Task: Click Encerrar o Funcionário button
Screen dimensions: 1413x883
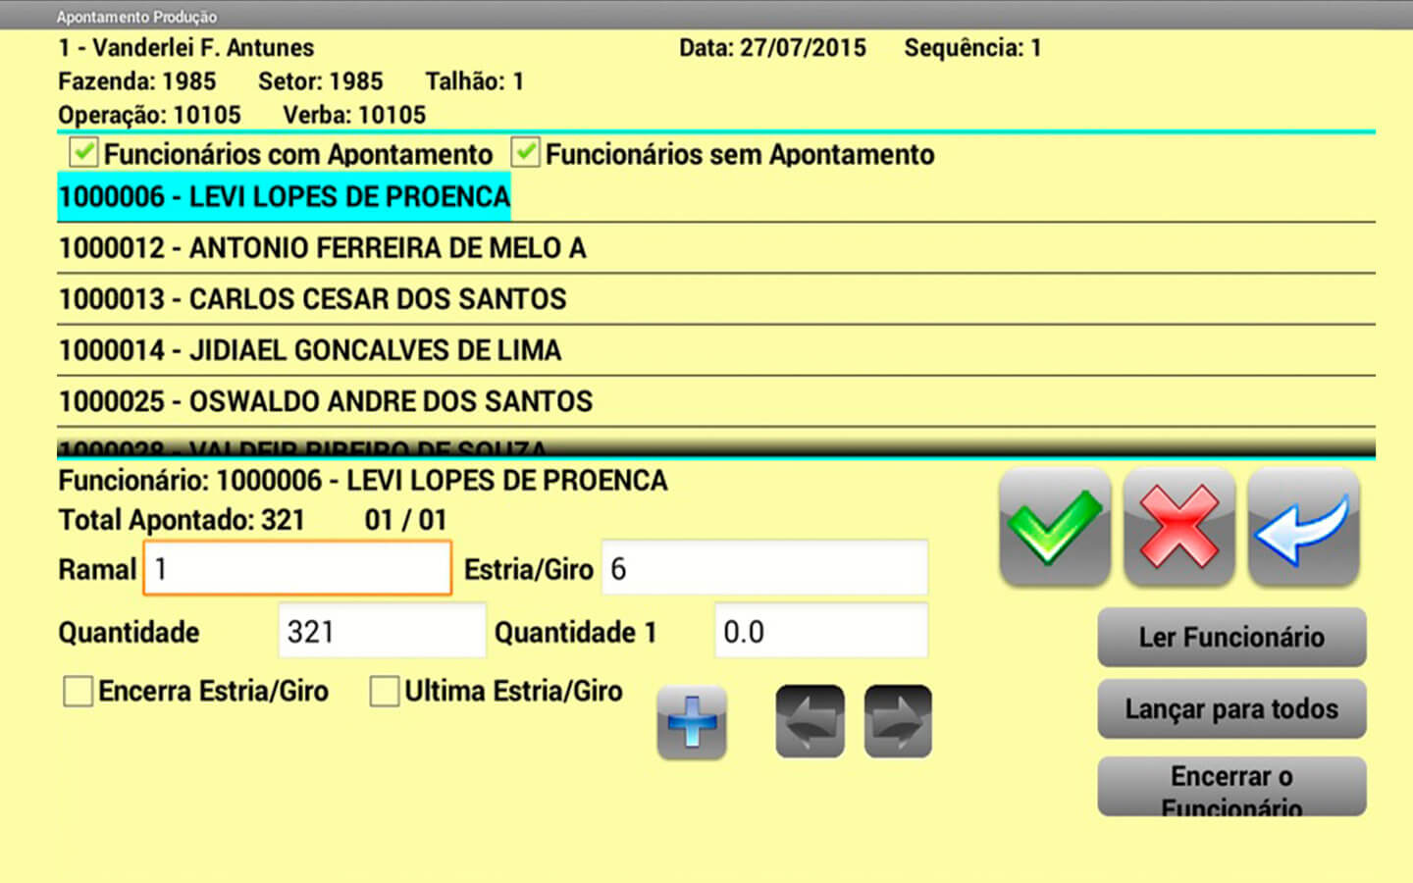Action: click(1231, 787)
